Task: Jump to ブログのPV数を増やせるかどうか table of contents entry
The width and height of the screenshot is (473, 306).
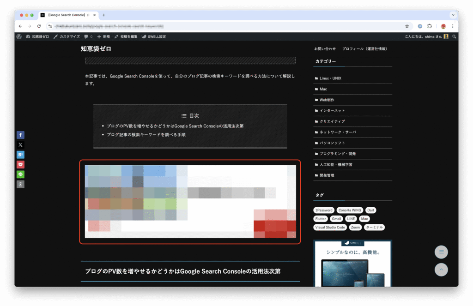Action: click(175, 126)
